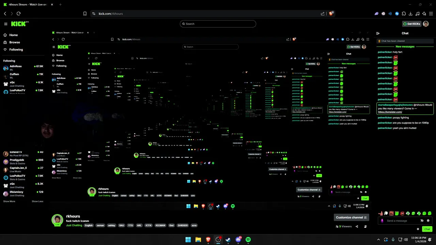Open the user profile avatar menu

[426, 24]
